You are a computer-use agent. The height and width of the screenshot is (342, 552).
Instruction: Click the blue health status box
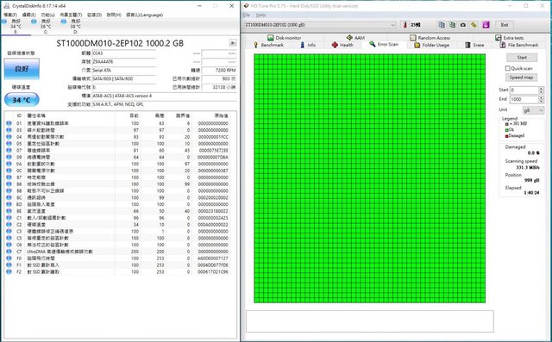22,69
